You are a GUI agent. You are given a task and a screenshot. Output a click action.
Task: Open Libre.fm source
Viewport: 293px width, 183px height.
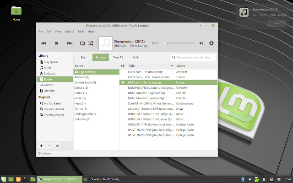[55, 91]
